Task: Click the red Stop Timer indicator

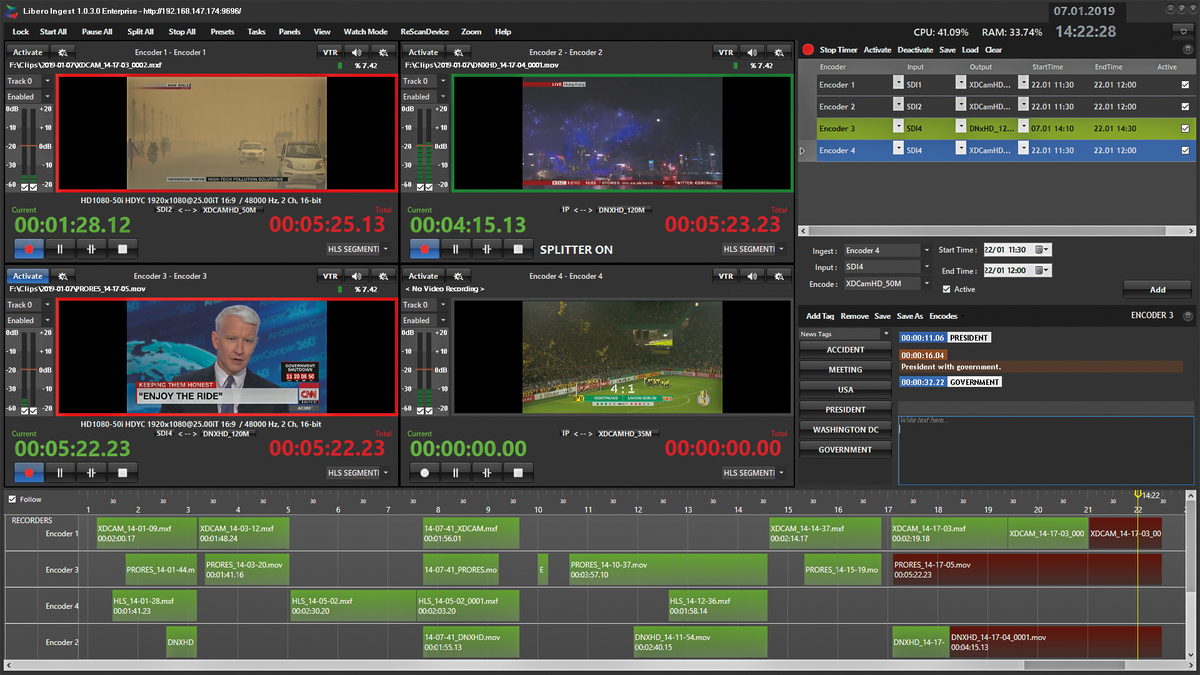Action: (x=808, y=49)
